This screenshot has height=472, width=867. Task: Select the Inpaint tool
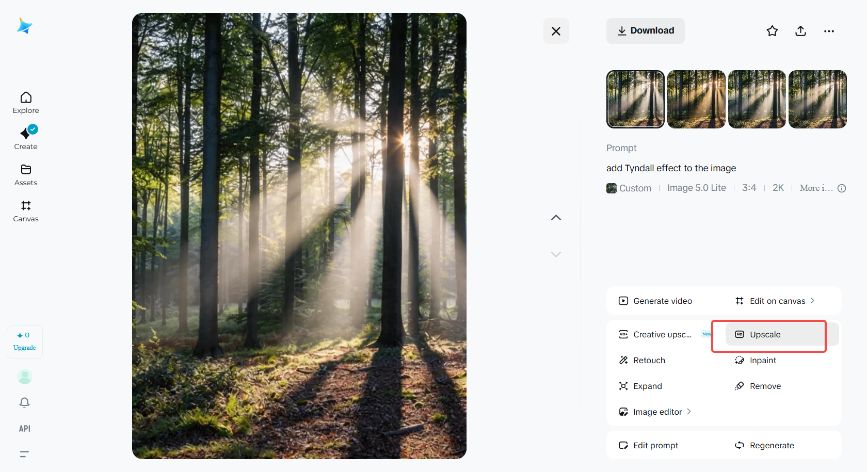[756, 360]
